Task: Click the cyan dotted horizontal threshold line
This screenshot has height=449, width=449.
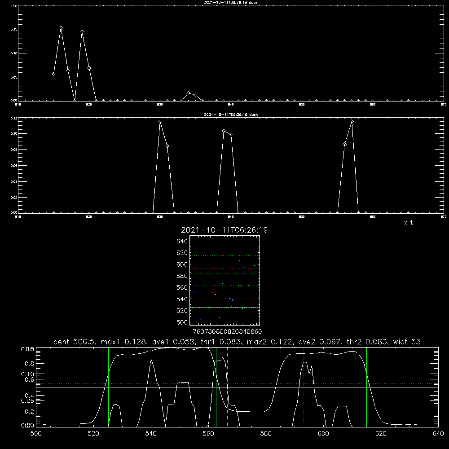Action: 237,383
